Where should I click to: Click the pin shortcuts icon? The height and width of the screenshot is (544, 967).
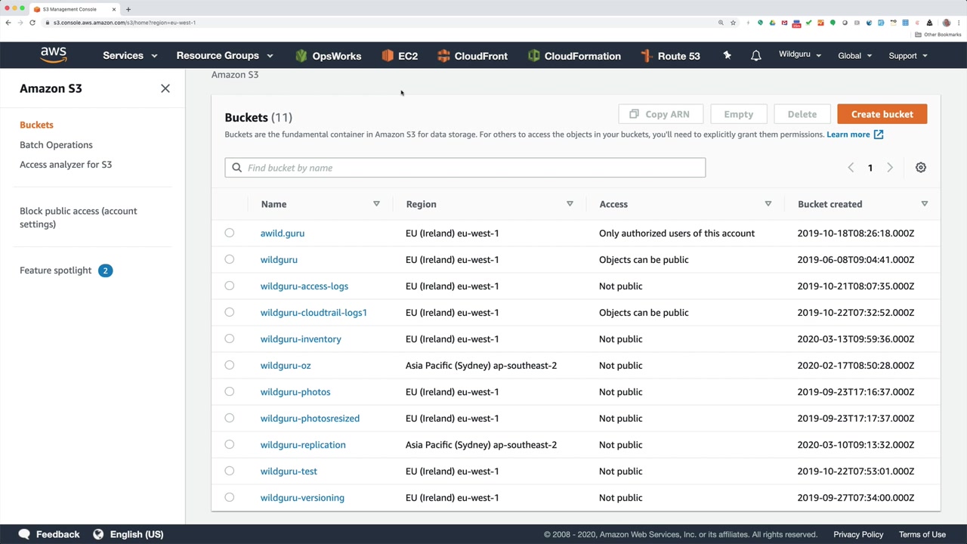point(727,55)
